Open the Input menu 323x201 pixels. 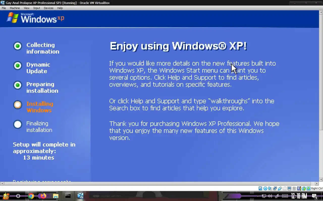point(37,8)
